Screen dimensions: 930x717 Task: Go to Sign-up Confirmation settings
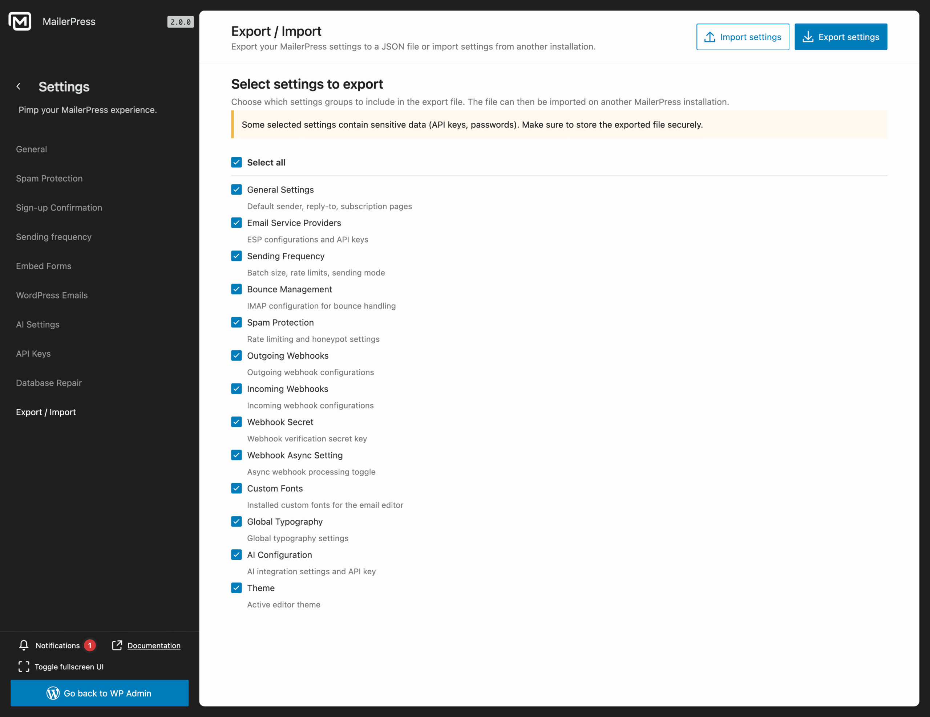point(59,208)
